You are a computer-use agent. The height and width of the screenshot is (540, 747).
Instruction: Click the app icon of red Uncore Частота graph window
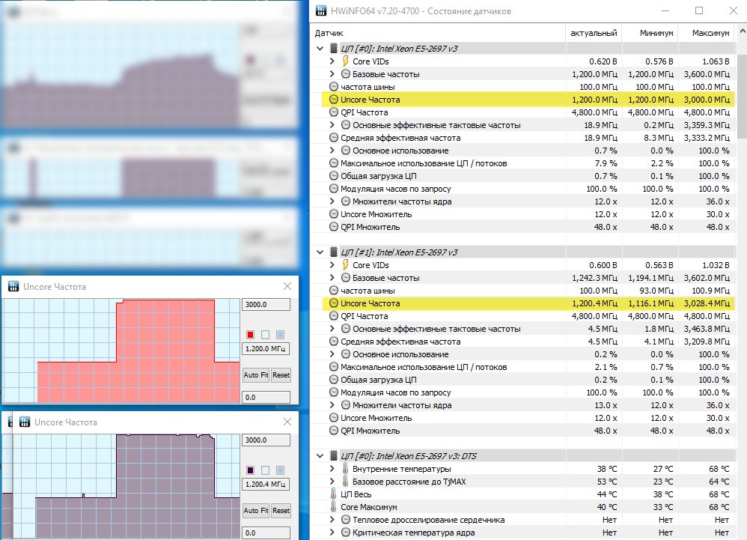(x=13, y=286)
